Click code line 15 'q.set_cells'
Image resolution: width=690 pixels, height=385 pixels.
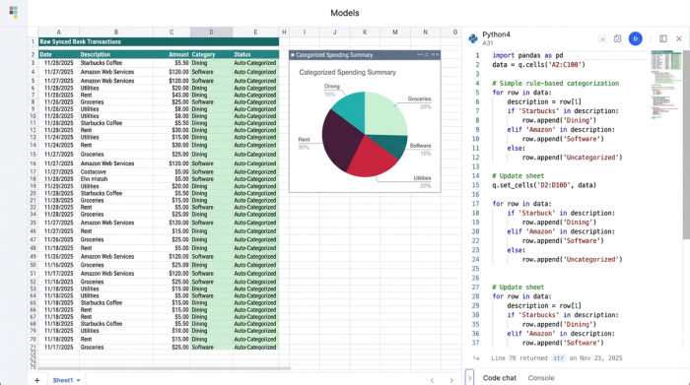click(544, 185)
